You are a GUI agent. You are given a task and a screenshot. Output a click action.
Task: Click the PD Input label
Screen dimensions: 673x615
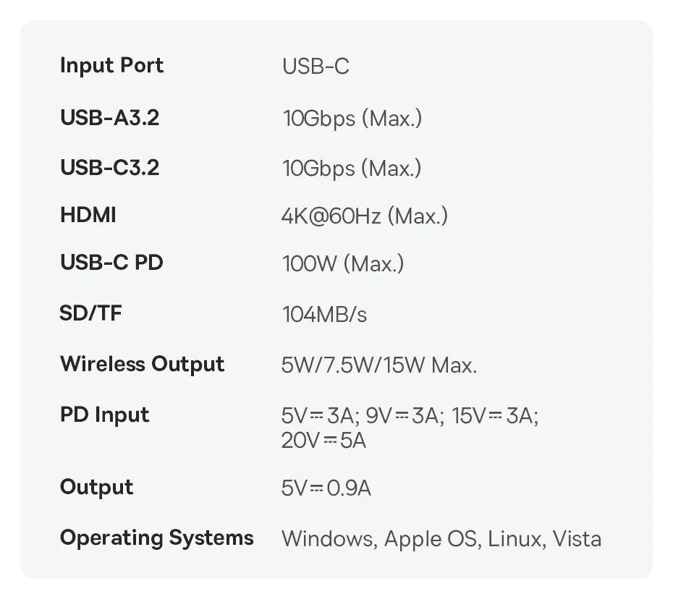[104, 415]
